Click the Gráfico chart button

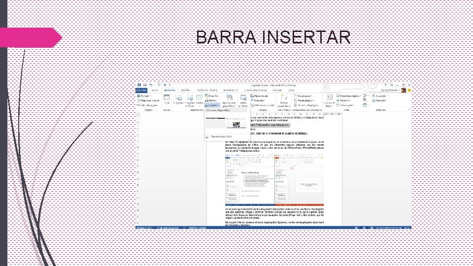(211, 100)
